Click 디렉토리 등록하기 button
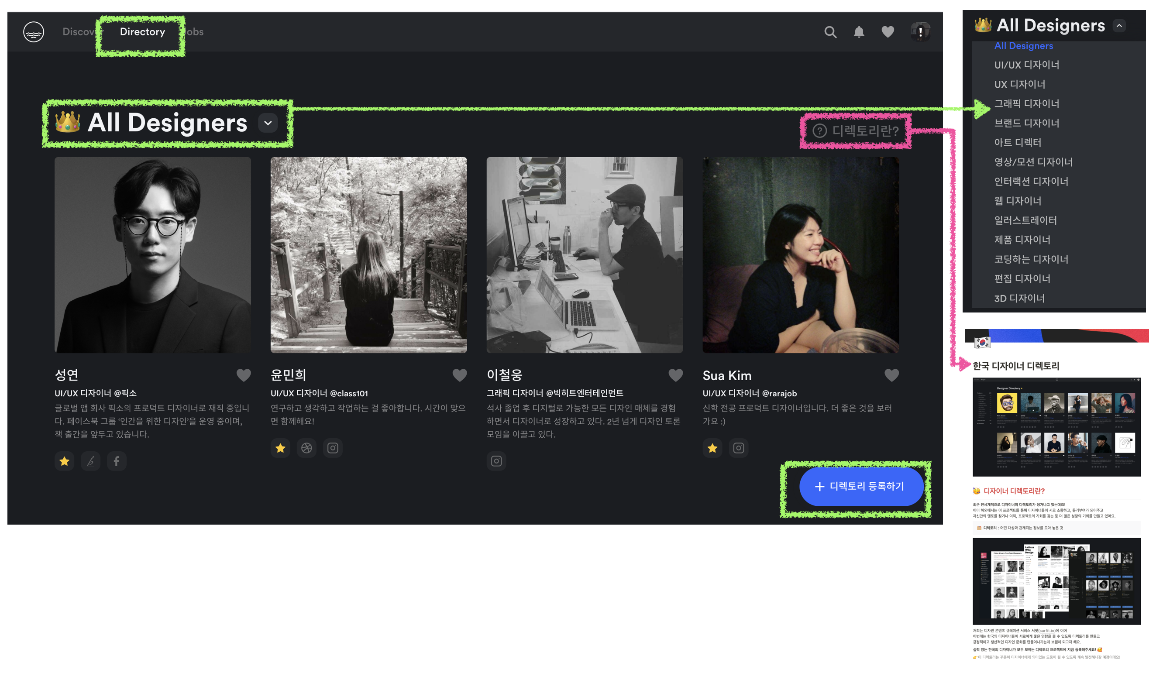This screenshot has width=1163, height=673. (861, 486)
